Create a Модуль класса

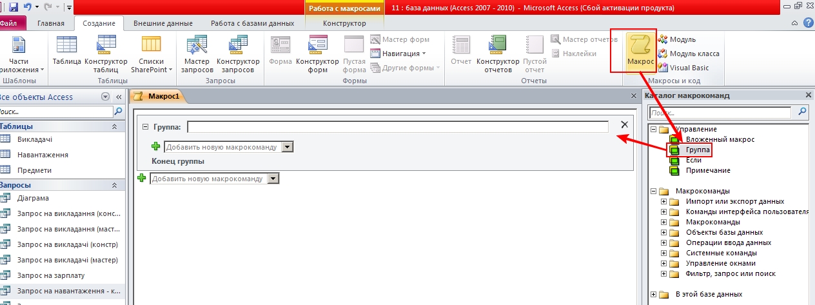click(689, 54)
